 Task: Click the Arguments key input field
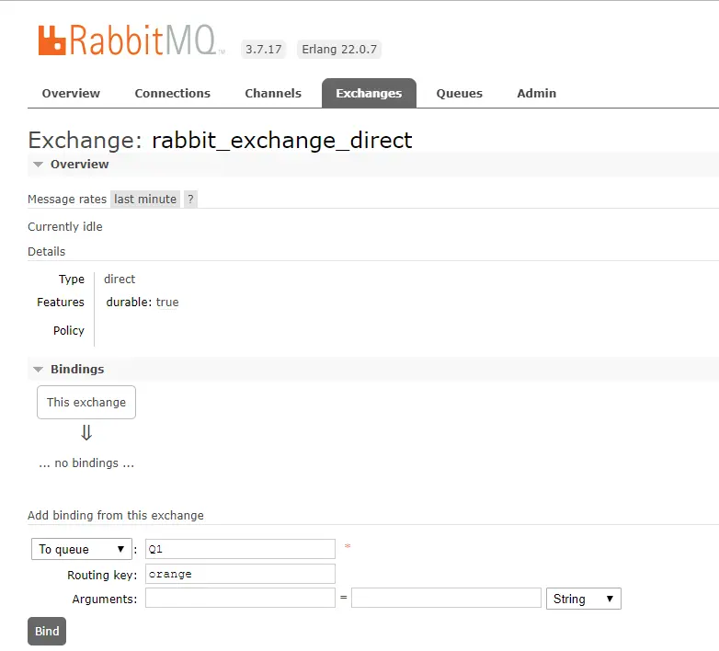[240, 599]
